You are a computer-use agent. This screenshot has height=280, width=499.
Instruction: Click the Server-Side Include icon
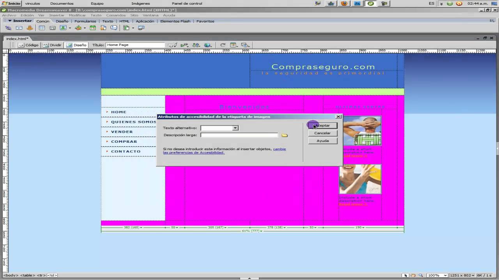pyautogui.click(x=103, y=28)
